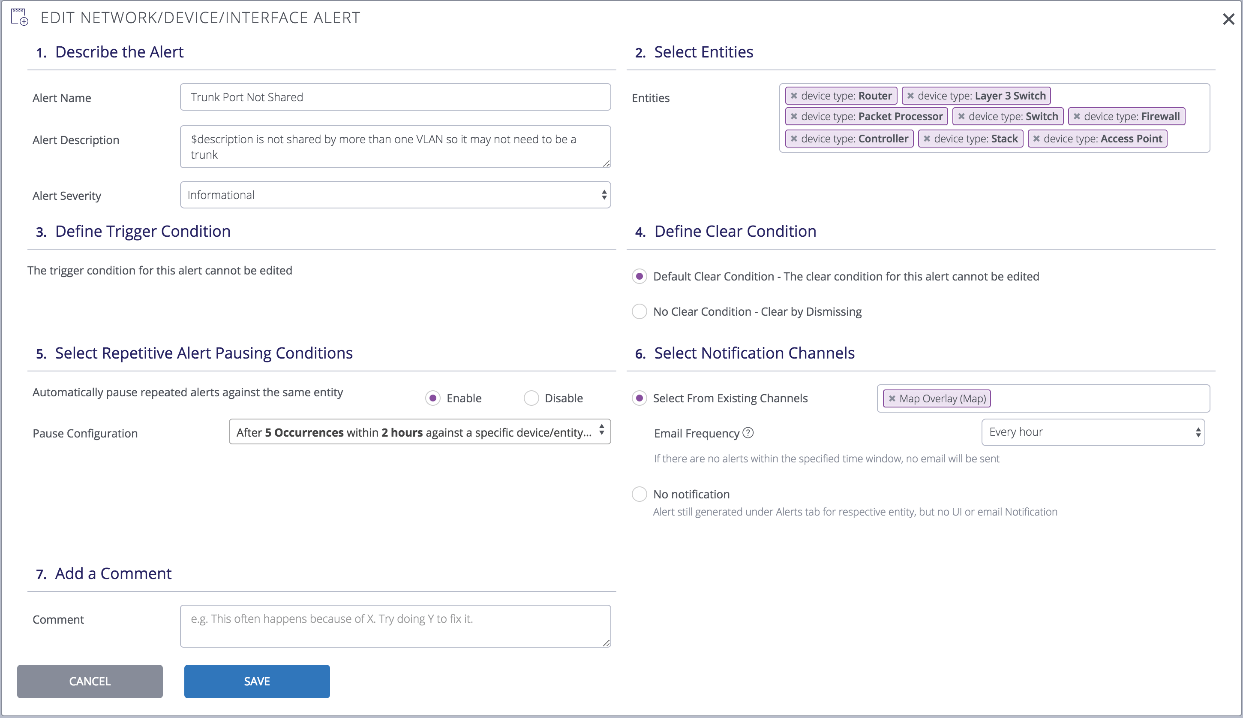Remove the Stack device type tag
The height and width of the screenshot is (718, 1243).
tap(927, 139)
